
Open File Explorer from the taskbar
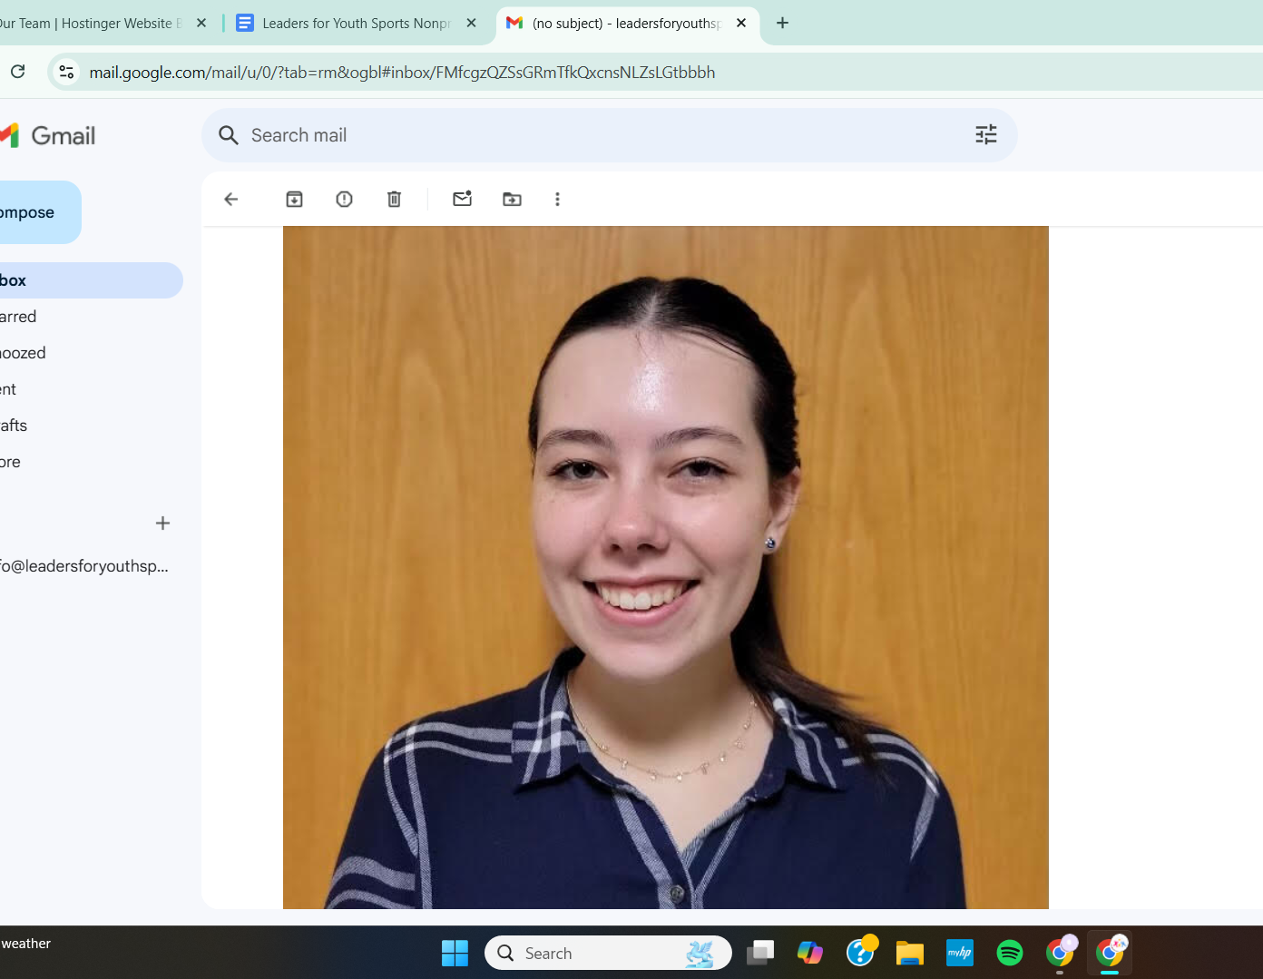tap(910, 954)
